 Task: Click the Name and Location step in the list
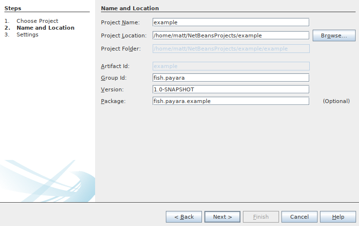(45, 28)
